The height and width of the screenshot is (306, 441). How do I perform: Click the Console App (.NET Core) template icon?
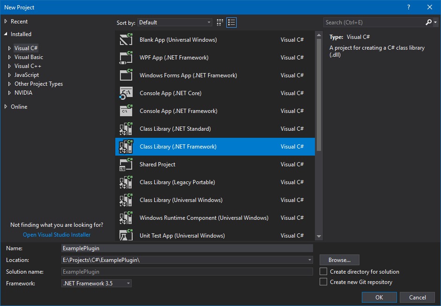pos(126,93)
